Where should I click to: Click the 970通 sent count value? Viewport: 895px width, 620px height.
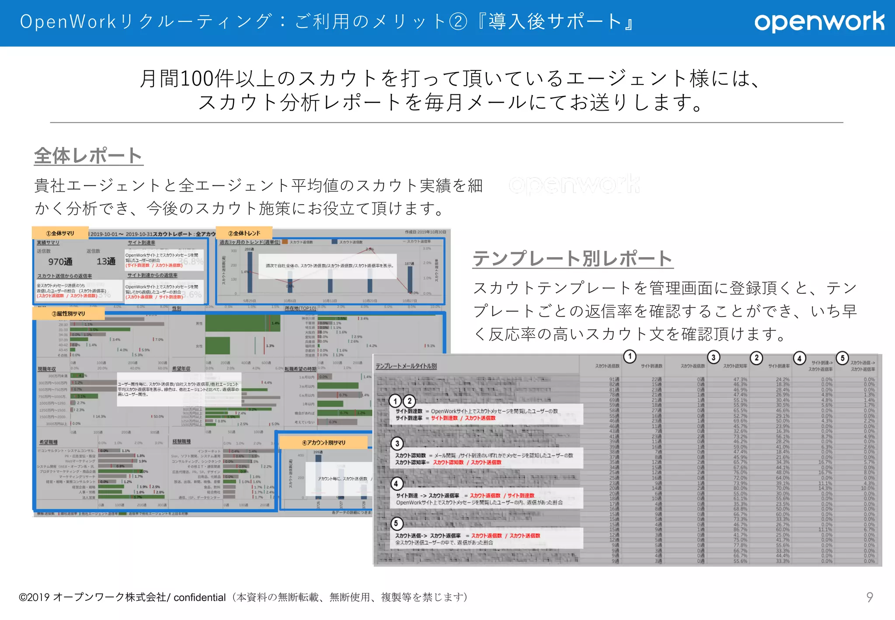[60, 261]
